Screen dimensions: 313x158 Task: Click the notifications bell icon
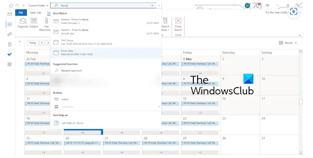[258, 6]
